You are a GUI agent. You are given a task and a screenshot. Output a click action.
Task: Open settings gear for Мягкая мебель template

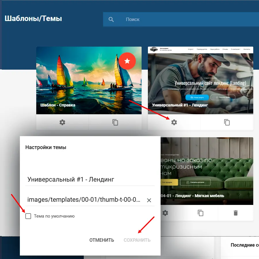pyautogui.click(x=165, y=213)
